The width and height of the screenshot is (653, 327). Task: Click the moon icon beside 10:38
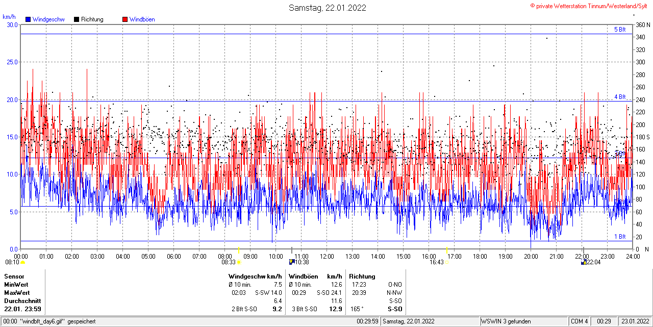click(291, 262)
